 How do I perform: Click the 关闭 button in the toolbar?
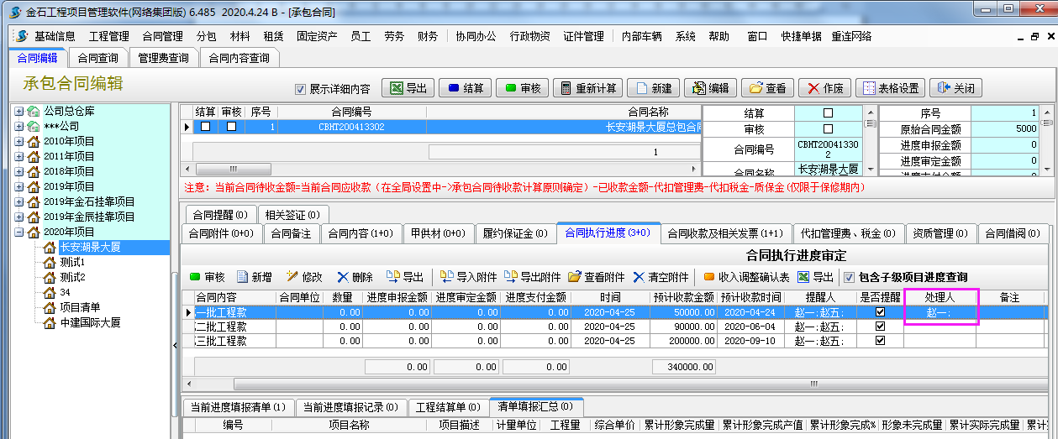pos(956,88)
